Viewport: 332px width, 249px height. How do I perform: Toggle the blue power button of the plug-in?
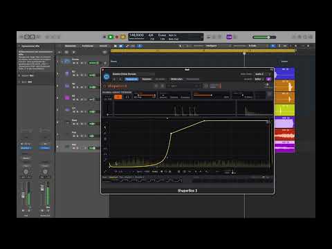(107, 77)
